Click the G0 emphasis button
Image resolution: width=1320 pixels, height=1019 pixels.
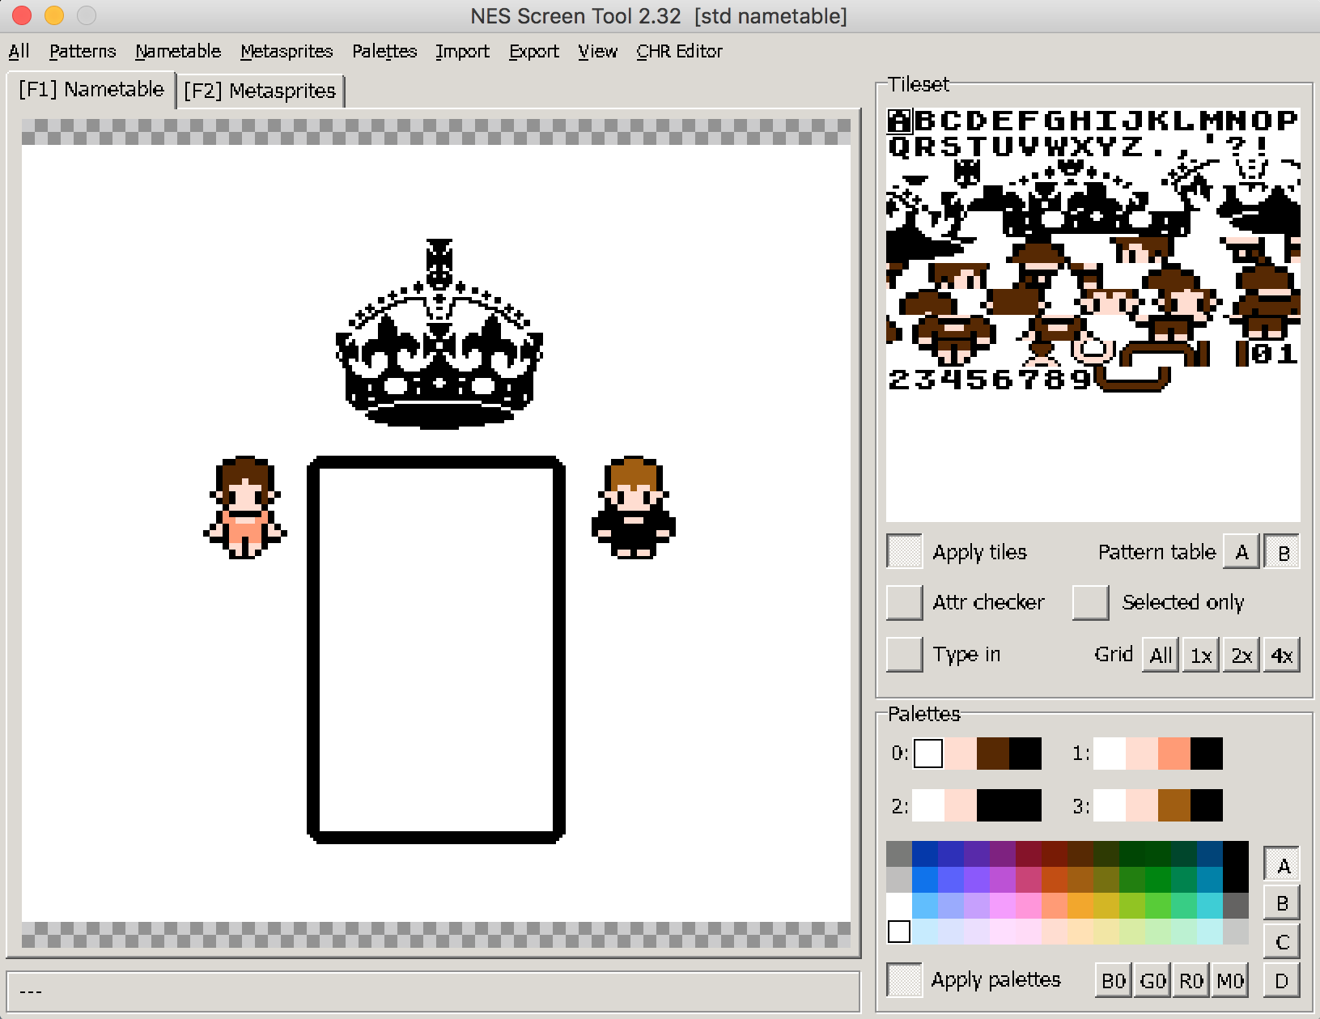click(x=1152, y=980)
